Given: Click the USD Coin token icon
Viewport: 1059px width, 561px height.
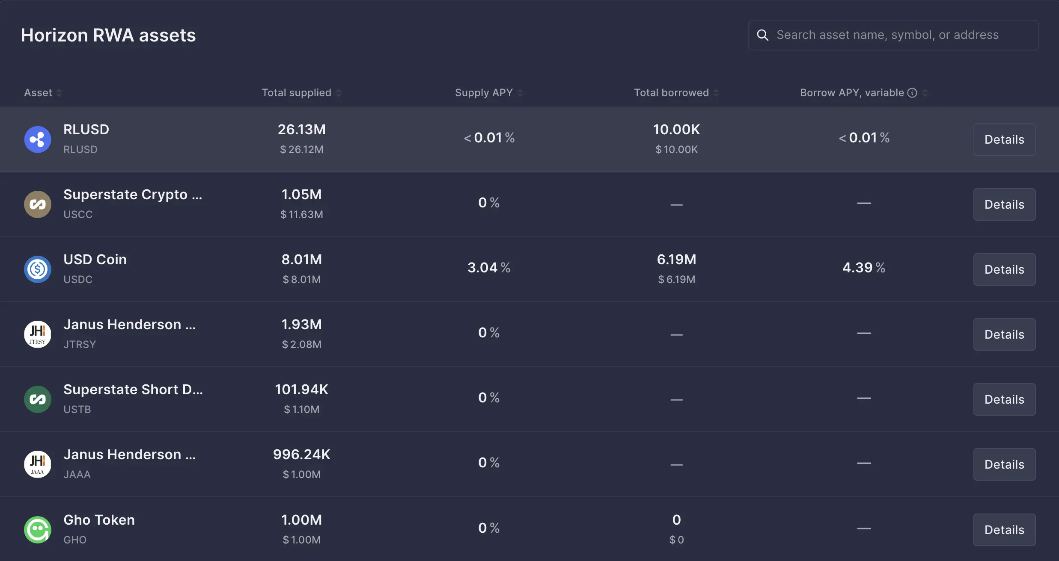Looking at the screenshot, I should pyautogui.click(x=38, y=269).
